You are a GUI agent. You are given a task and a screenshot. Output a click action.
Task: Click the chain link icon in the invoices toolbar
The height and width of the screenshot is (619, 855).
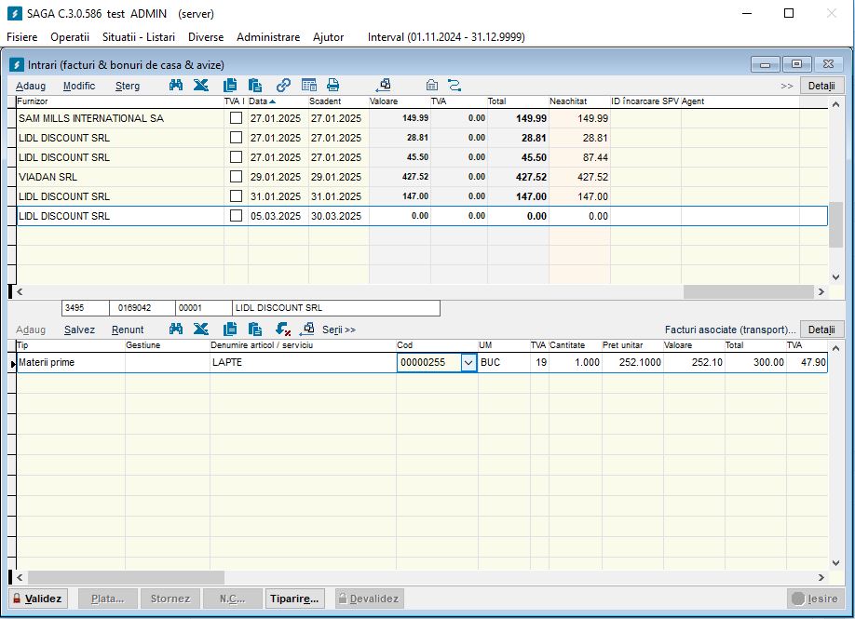click(x=283, y=85)
